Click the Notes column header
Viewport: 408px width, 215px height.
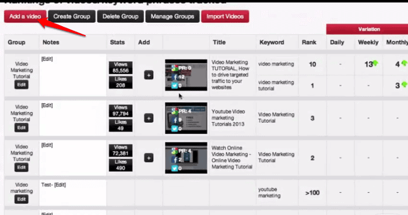(x=51, y=43)
